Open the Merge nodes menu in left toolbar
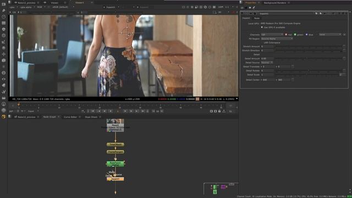This screenshot has height=198, width=352. point(4,48)
